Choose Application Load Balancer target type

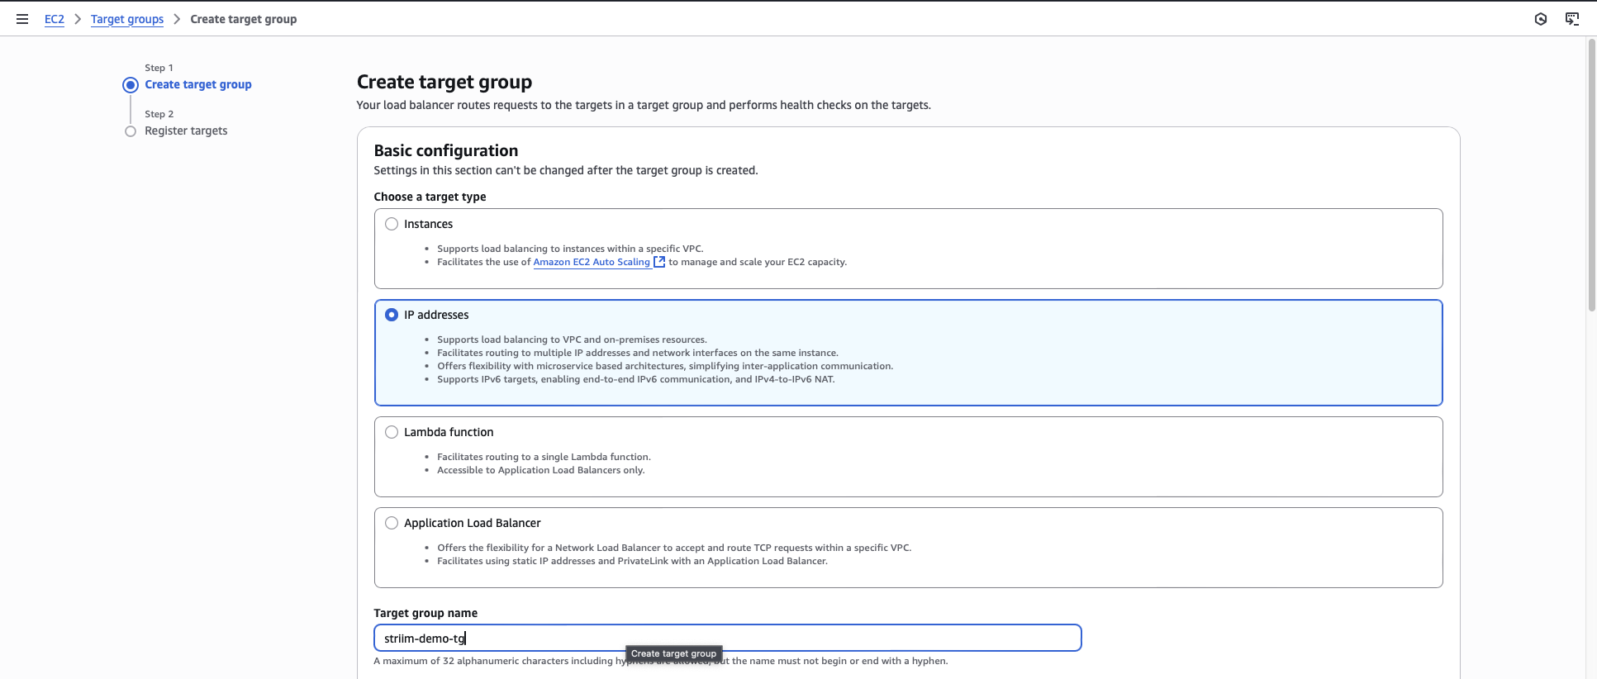pyautogui.click(x=392, y=523)
